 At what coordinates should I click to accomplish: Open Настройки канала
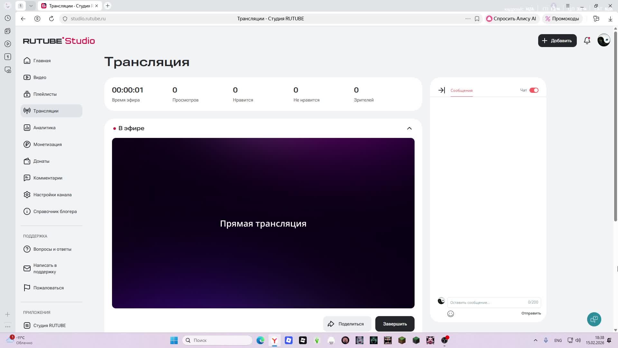[52, 195]
